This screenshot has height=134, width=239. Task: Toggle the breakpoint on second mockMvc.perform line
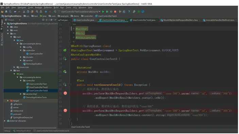coord(65,111)
